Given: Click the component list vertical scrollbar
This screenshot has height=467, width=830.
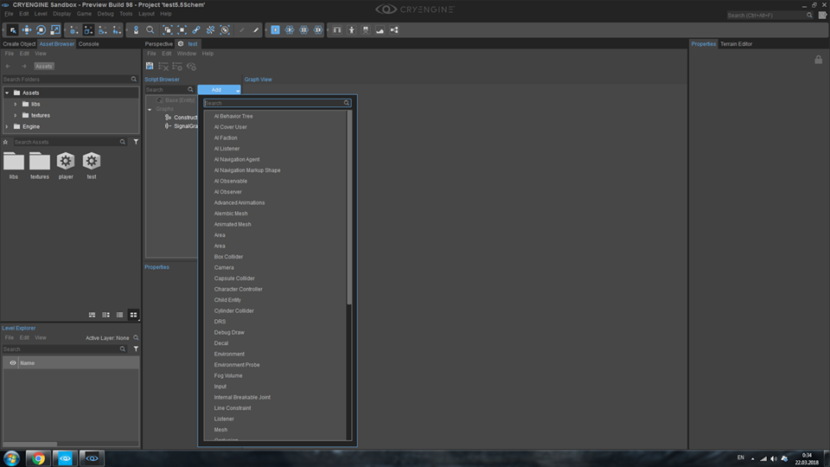Looking at the screenshot, I should [348, 208].
